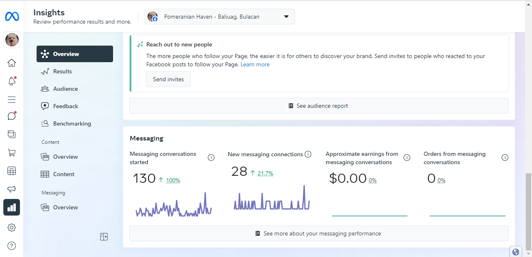Open the Commerce shopping cart icon
Screen dimensions: 532x257
pos(12,153)
